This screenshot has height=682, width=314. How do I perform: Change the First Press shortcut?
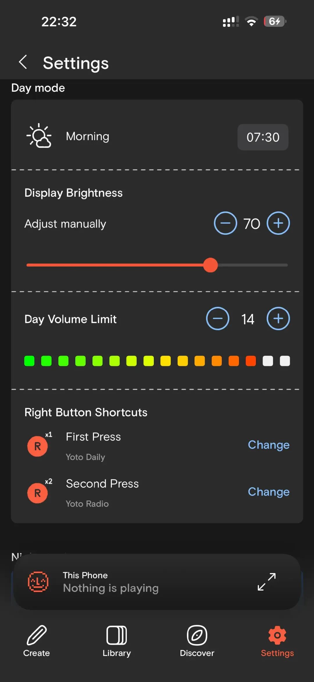(269, 445)
